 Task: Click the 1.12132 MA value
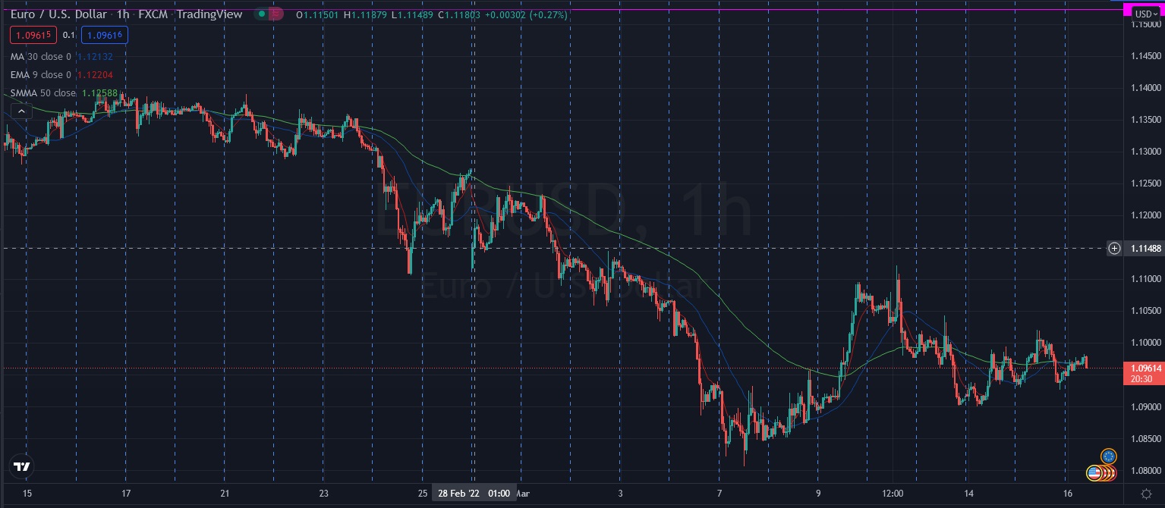point(95,56)
